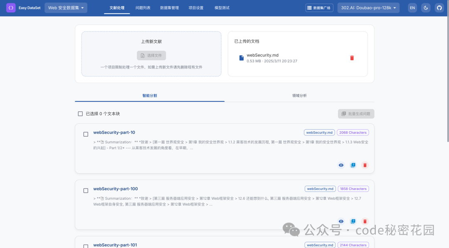449x248 pixels.
Task: Open the 302.AI Doubao-pro-128k model dropdown
Action: click(368, 8)
